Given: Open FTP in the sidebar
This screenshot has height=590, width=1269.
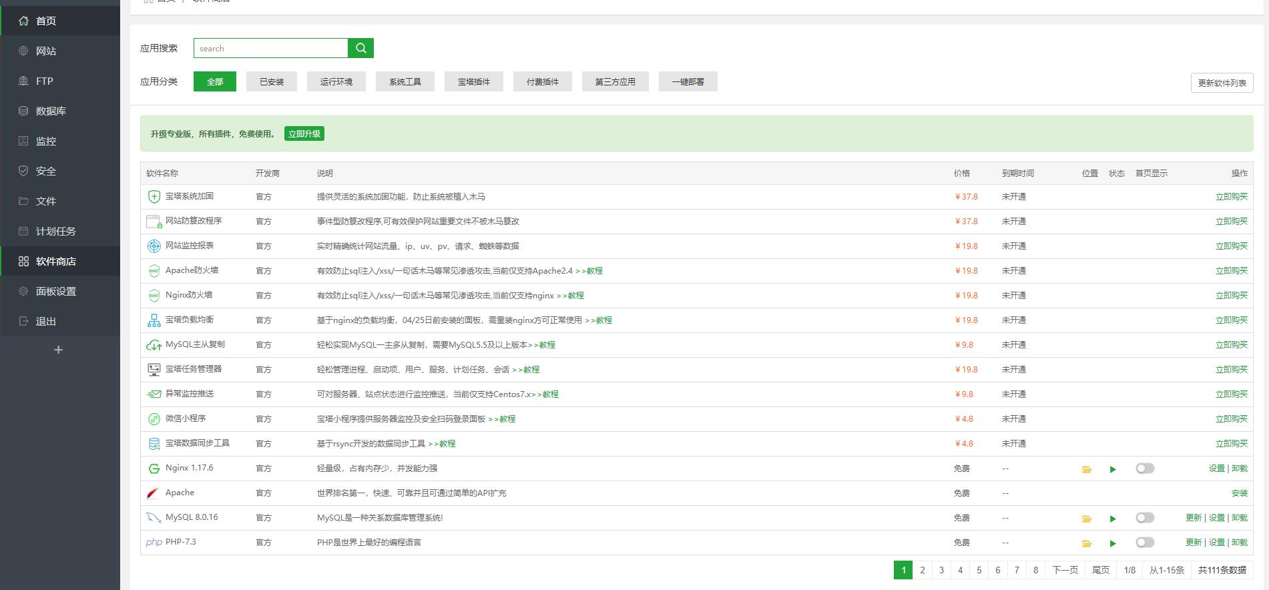Looking at the screenshot, I should pos(60,81).
